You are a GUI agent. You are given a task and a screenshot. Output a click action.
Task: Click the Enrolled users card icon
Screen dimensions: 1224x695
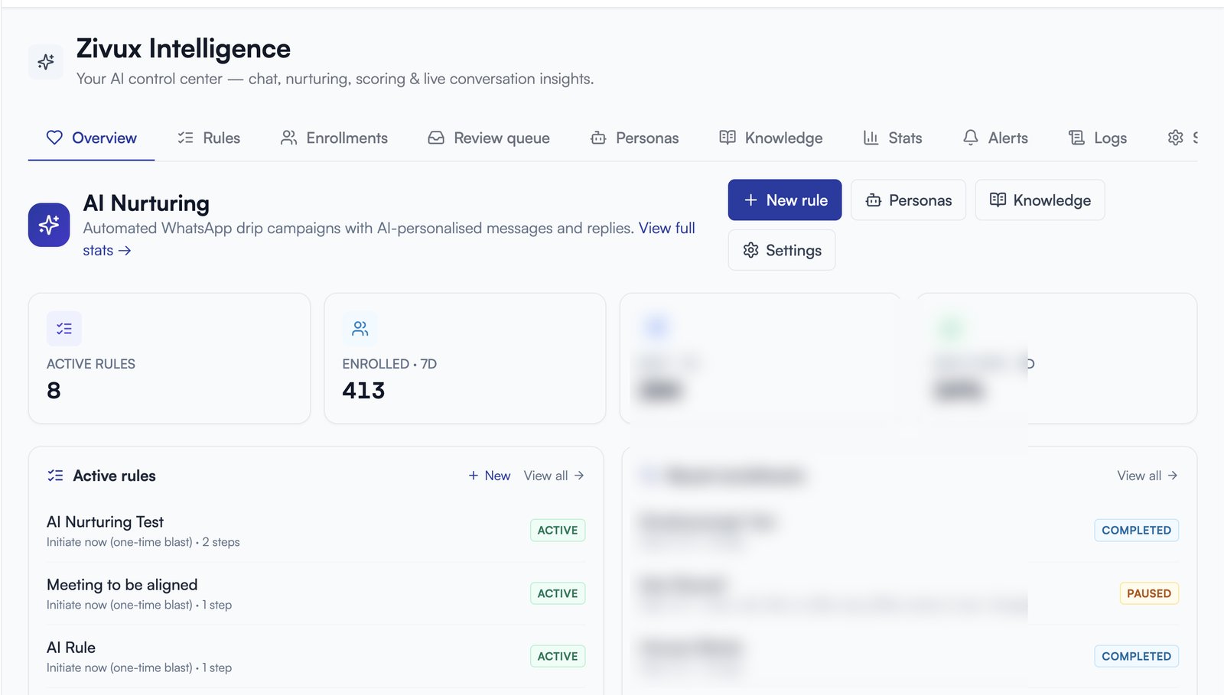tap(360, 329)
